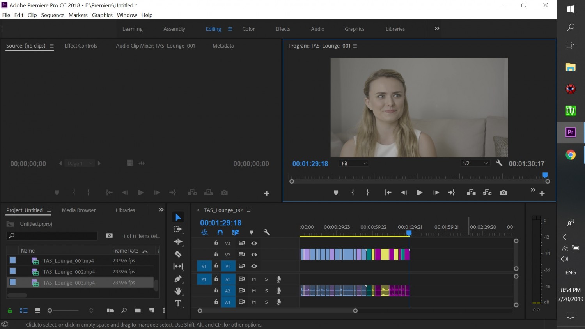Open the Fit zoom level dropdown
585x329 pixels.
pos(354,163)
